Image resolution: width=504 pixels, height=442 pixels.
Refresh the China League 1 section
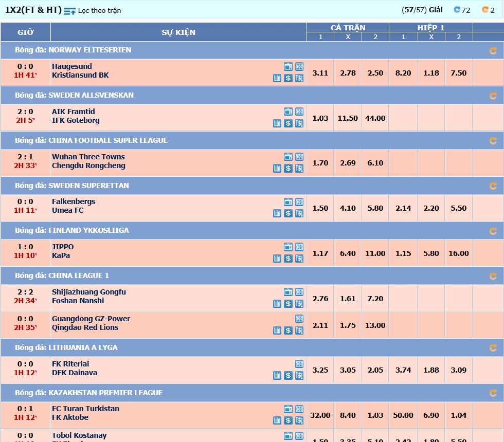click(x=493, y=276)
